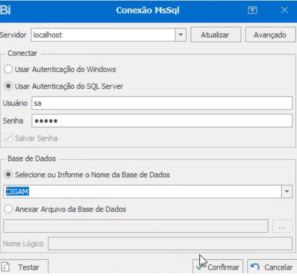
Task: Click the CIGAM database name field
Action: (143, 192)
